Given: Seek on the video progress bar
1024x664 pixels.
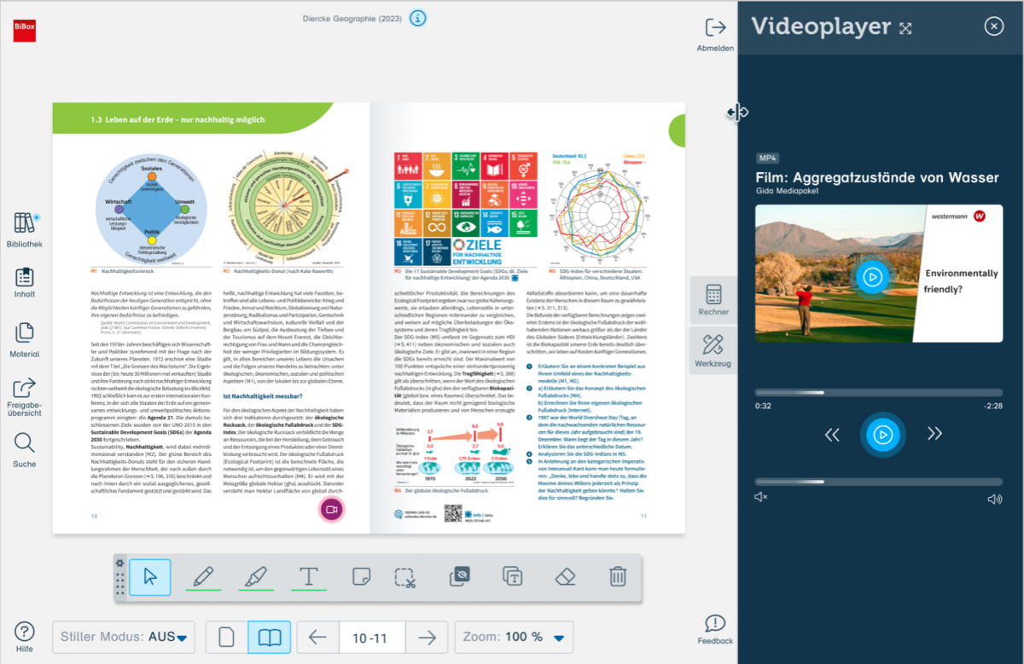Looking at the screenshot, I should coord(879,392).
